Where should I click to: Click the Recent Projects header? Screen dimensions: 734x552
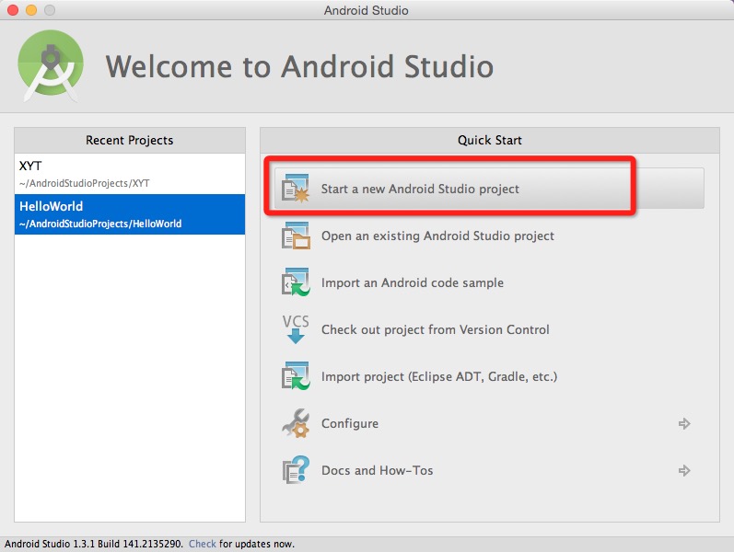(x=130, y=140)
